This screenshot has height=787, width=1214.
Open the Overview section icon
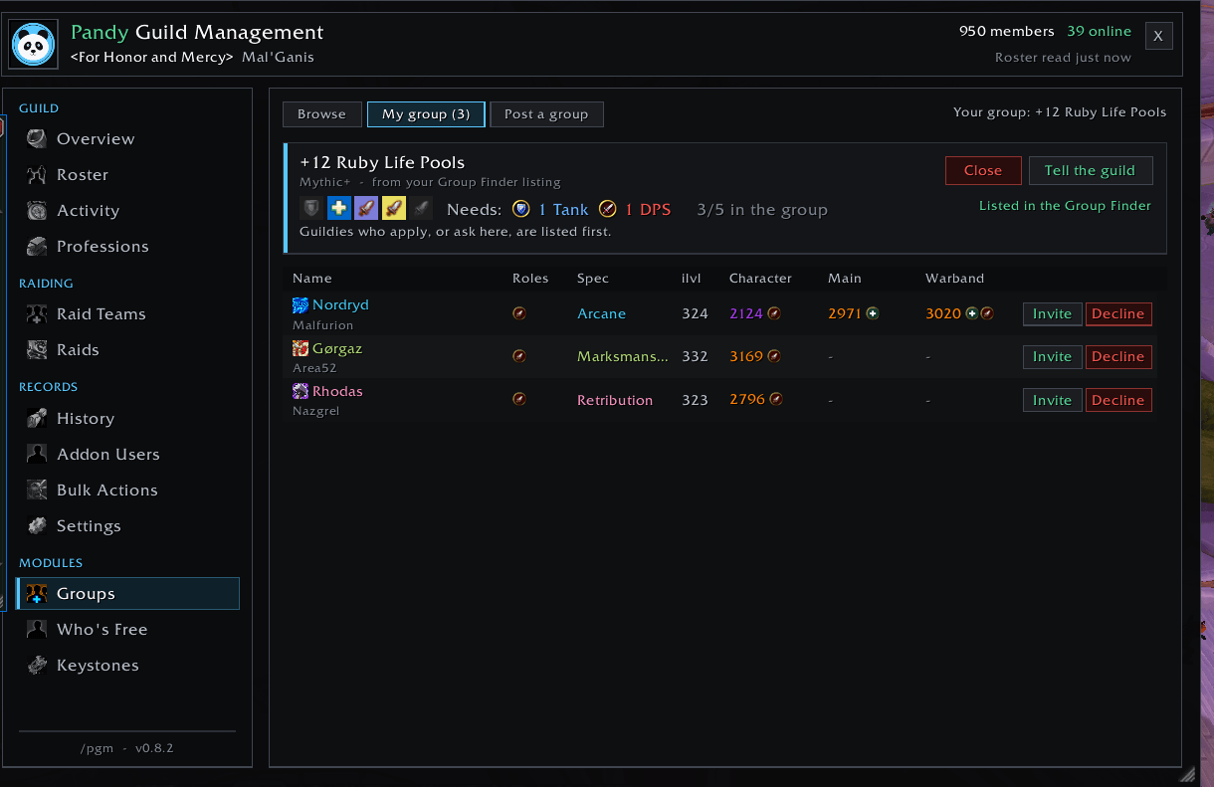37,138
